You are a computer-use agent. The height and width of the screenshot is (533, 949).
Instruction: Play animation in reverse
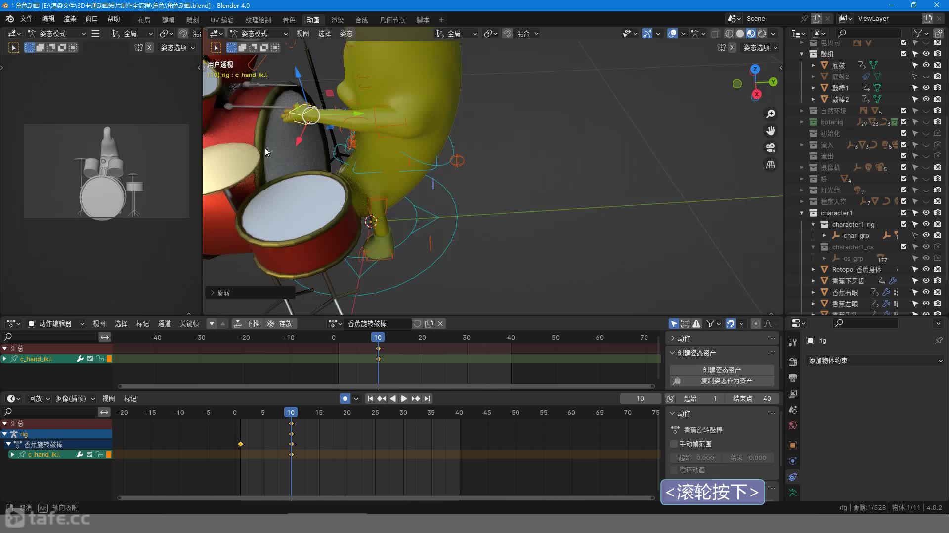pyautogui.click(x=393, y=399)
